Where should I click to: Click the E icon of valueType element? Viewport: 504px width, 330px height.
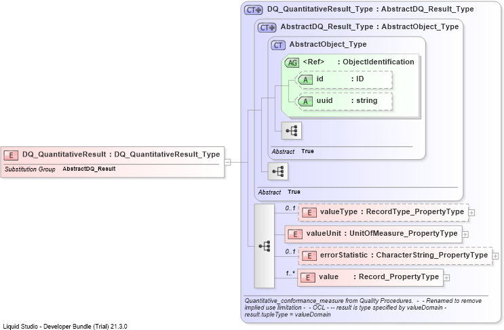tap(309, 213)
